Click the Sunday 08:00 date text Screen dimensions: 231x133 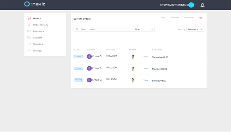coord(159,81)
